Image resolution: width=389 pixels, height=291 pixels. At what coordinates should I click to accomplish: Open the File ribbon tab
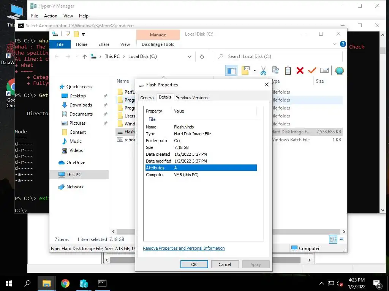coord(60,44)
